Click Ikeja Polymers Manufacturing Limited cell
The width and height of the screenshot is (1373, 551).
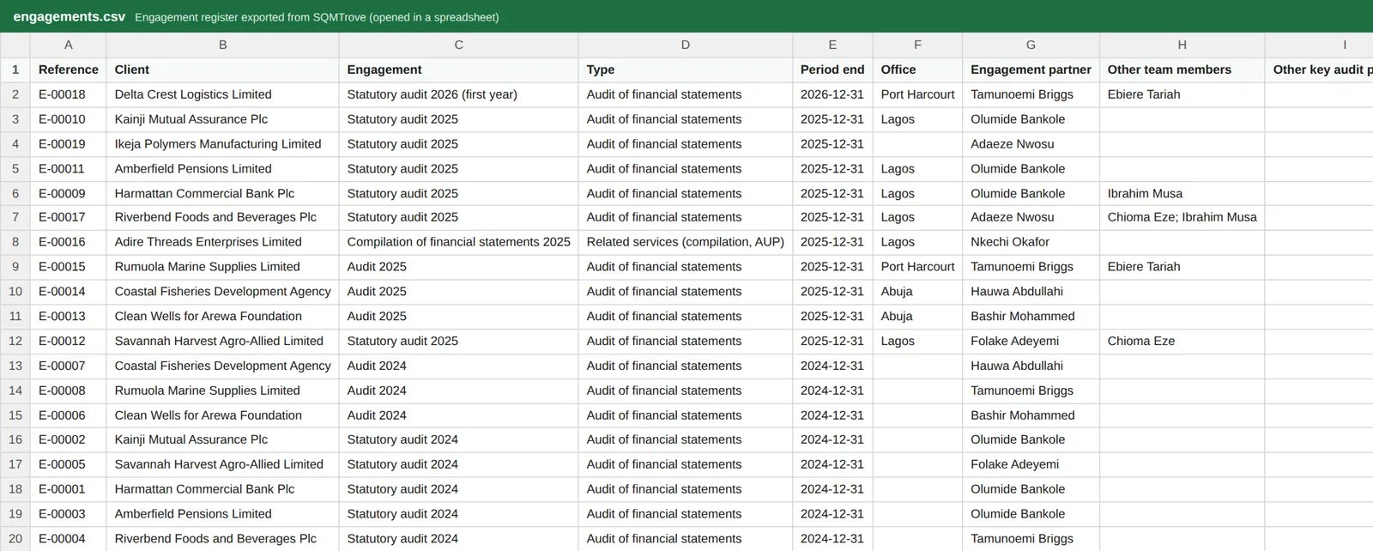point(222,144)
